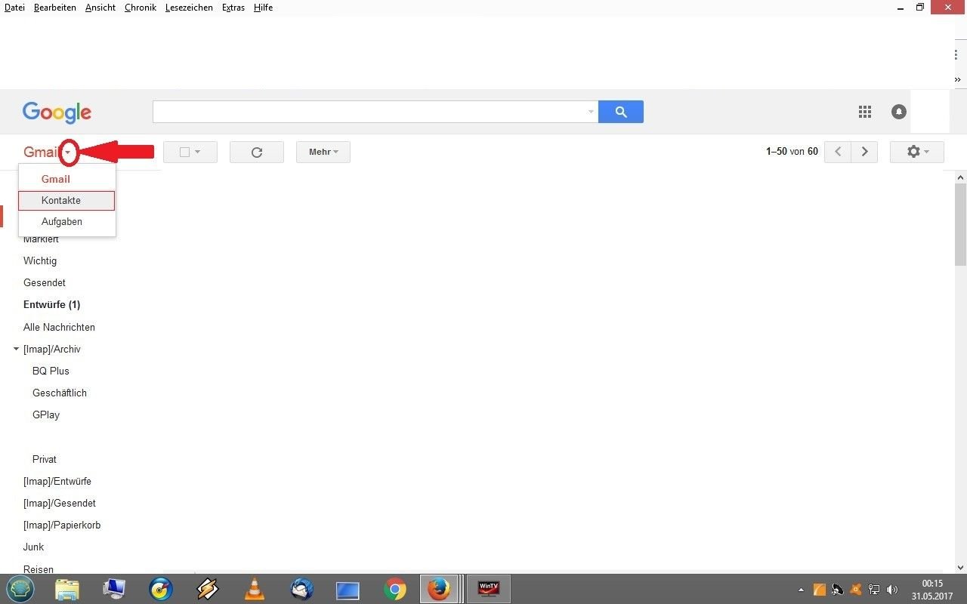The width and height of the screenshot is (967, 604).
Task: Click the blue search magnifier button
Action: [620, 112]
